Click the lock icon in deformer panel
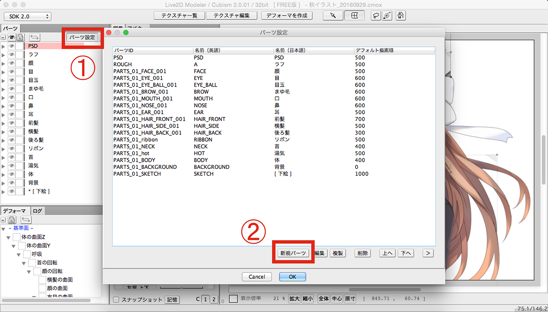The height and width of the screenshot is (312, 548). tap(12, 220)
